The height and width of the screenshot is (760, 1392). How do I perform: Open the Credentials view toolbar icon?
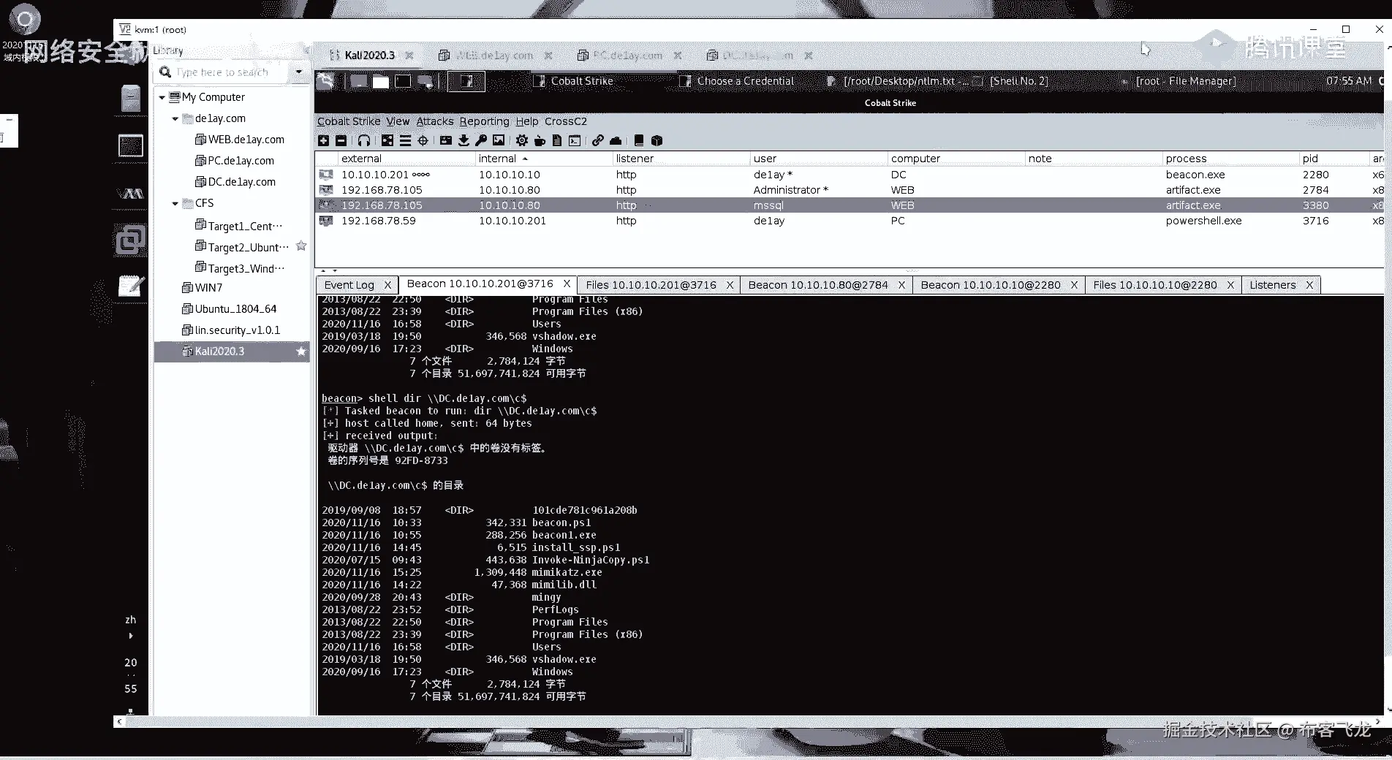[446, 140]
